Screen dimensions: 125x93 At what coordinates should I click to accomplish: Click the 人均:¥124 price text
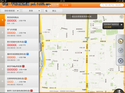(x=22, y=69)
